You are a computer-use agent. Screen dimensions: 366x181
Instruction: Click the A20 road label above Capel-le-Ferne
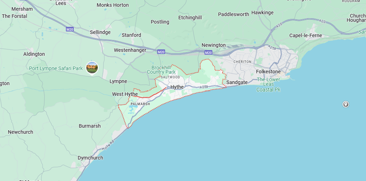click(x=322, y=21)
